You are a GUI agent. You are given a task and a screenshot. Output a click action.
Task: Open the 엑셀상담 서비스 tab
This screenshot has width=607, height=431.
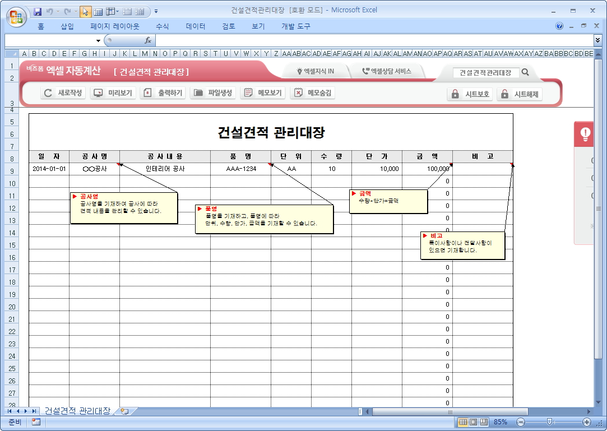(x=387, y=71)
